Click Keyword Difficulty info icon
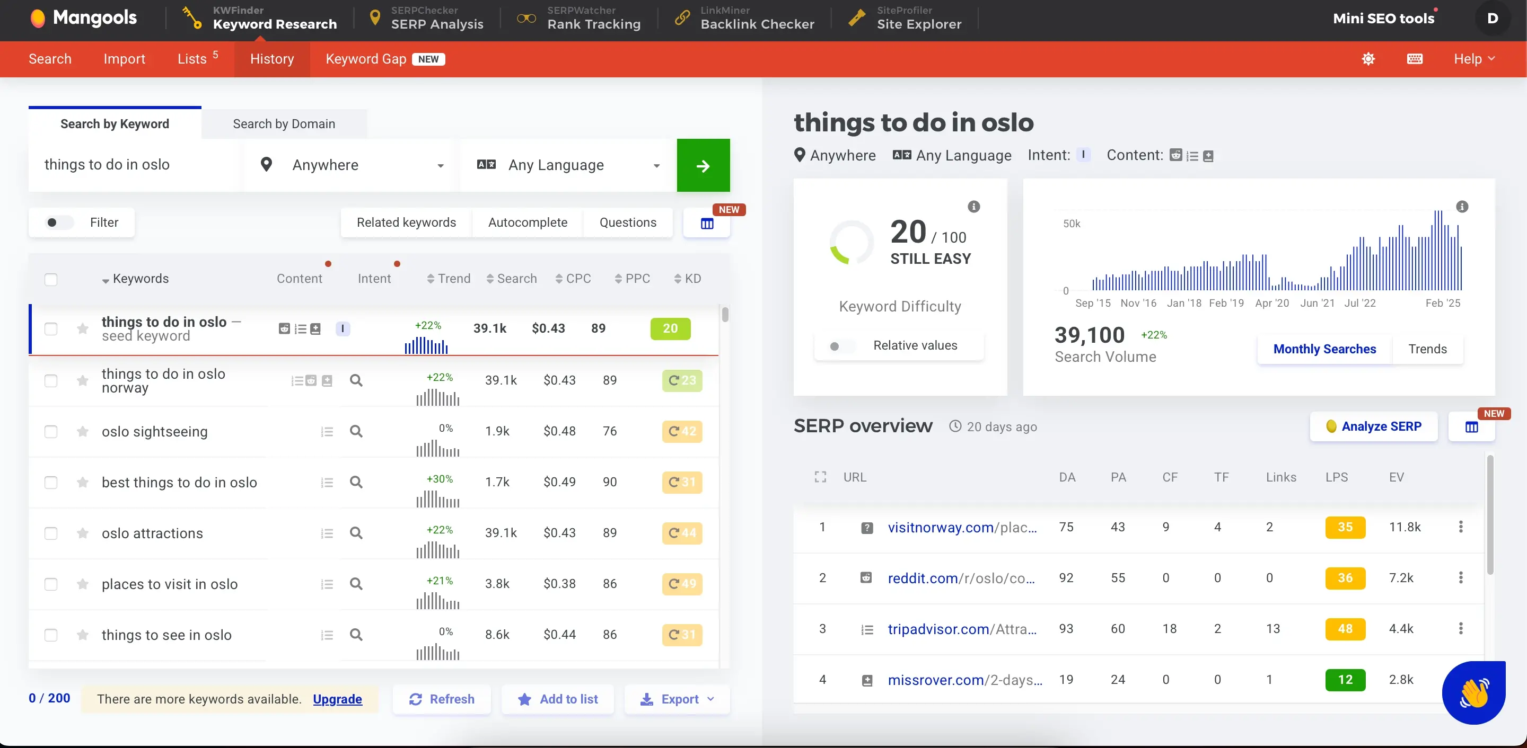 [x=973, y=207]
